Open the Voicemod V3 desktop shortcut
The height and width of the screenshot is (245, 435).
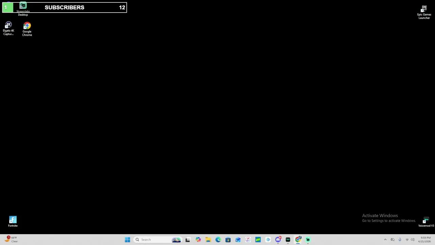click(426, 222)
